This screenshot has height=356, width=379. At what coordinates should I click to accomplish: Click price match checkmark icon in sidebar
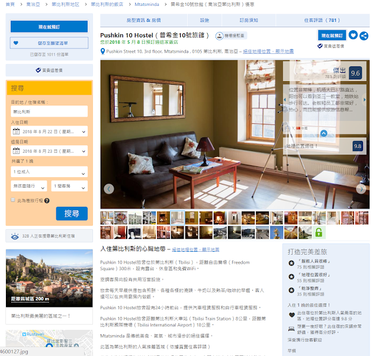[38, 70]
